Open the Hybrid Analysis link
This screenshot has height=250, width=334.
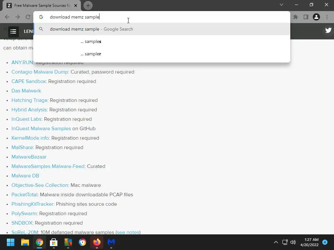[x=29, y=110]
